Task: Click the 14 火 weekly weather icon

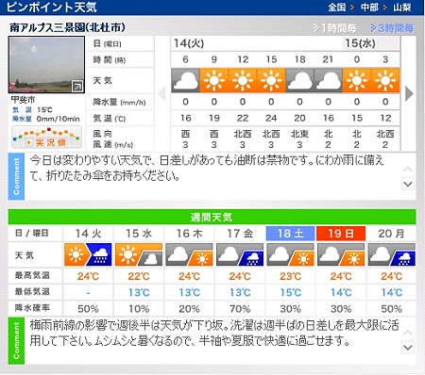Action: click(88, 254)
